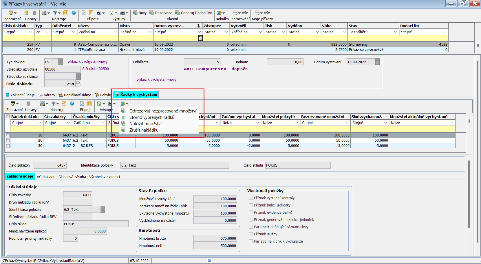Image resolution: width=481 pixels, height=264 pixels.
Task: Expand the Identifikace položky 6.2_Text dropdown
Action: (x=103, y=209)
